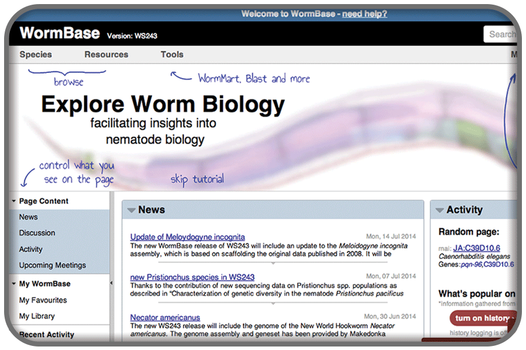Click the WormBase logo
Viewport: 526px width, 350px height.
(60, 33)
